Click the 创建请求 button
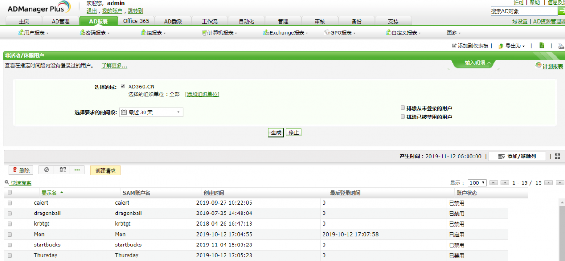Screen dimensions: 565x261 105,170
